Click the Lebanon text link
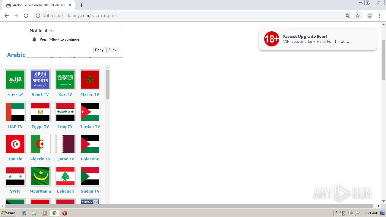Image resolution: width=386 pixels, height=217 pixels. click(65, 191)
